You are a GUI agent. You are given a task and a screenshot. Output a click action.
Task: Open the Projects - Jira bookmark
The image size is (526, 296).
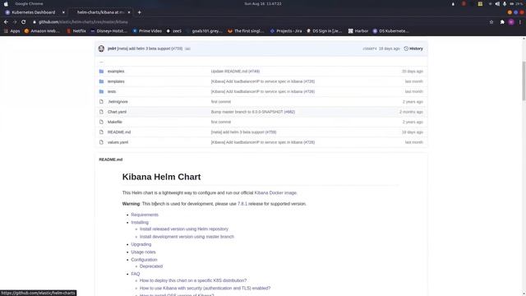[x=286, y=31]
